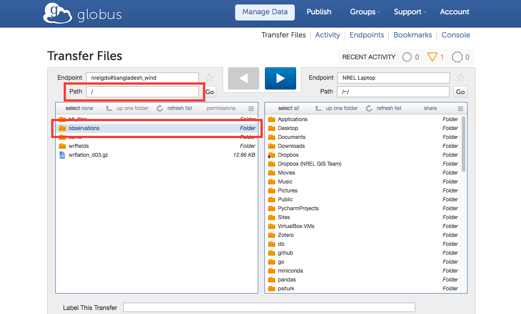This screenshot has width=521, height=314.
Task: Click Go next to right Path field
Action: (460, 92)
